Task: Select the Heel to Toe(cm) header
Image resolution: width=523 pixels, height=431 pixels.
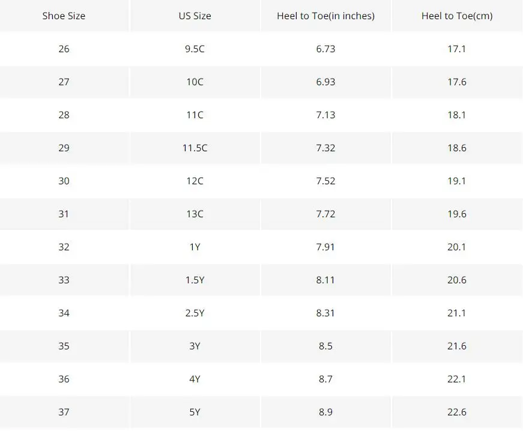Action: point(456,16)
